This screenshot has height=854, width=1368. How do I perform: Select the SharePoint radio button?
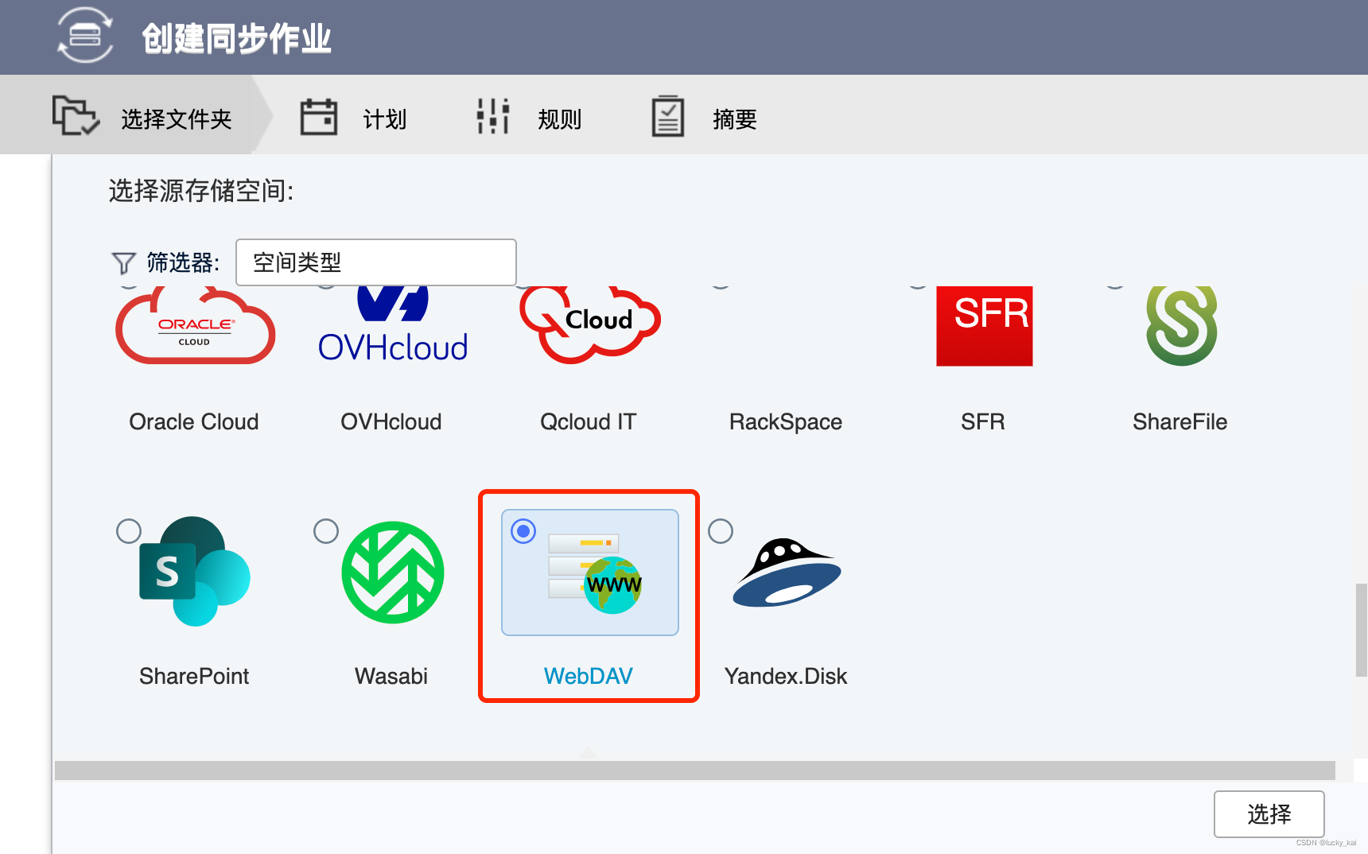[x=128, y=531]
